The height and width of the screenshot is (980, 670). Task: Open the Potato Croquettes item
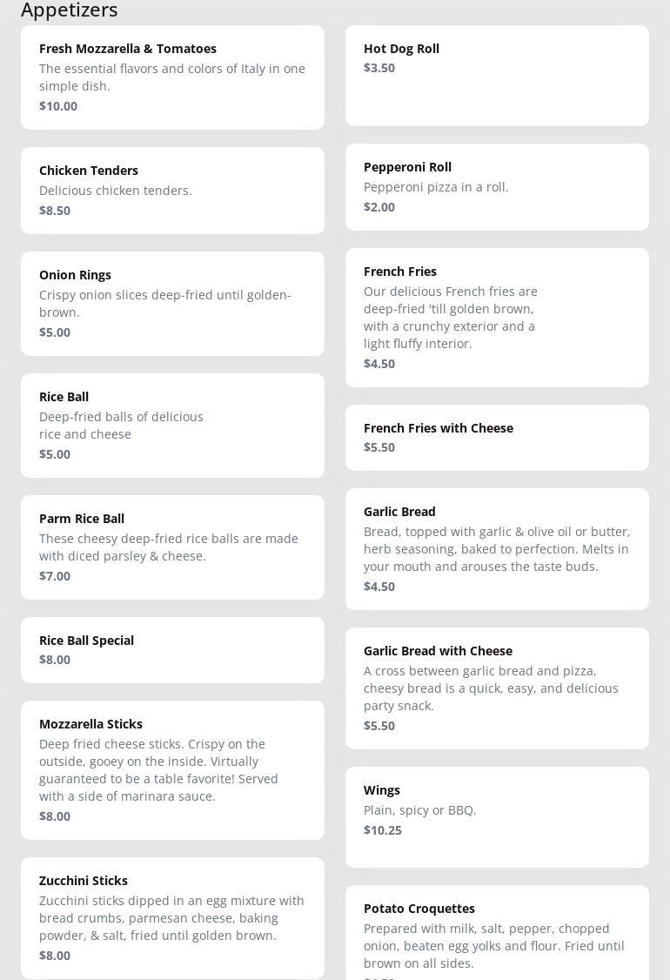(x=419, y=909)
